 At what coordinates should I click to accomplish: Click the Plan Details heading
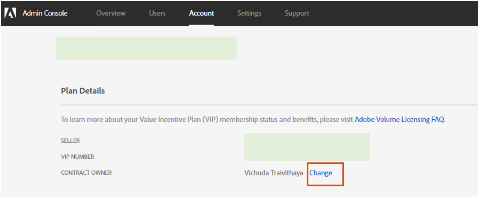click(x=83, y=91)
